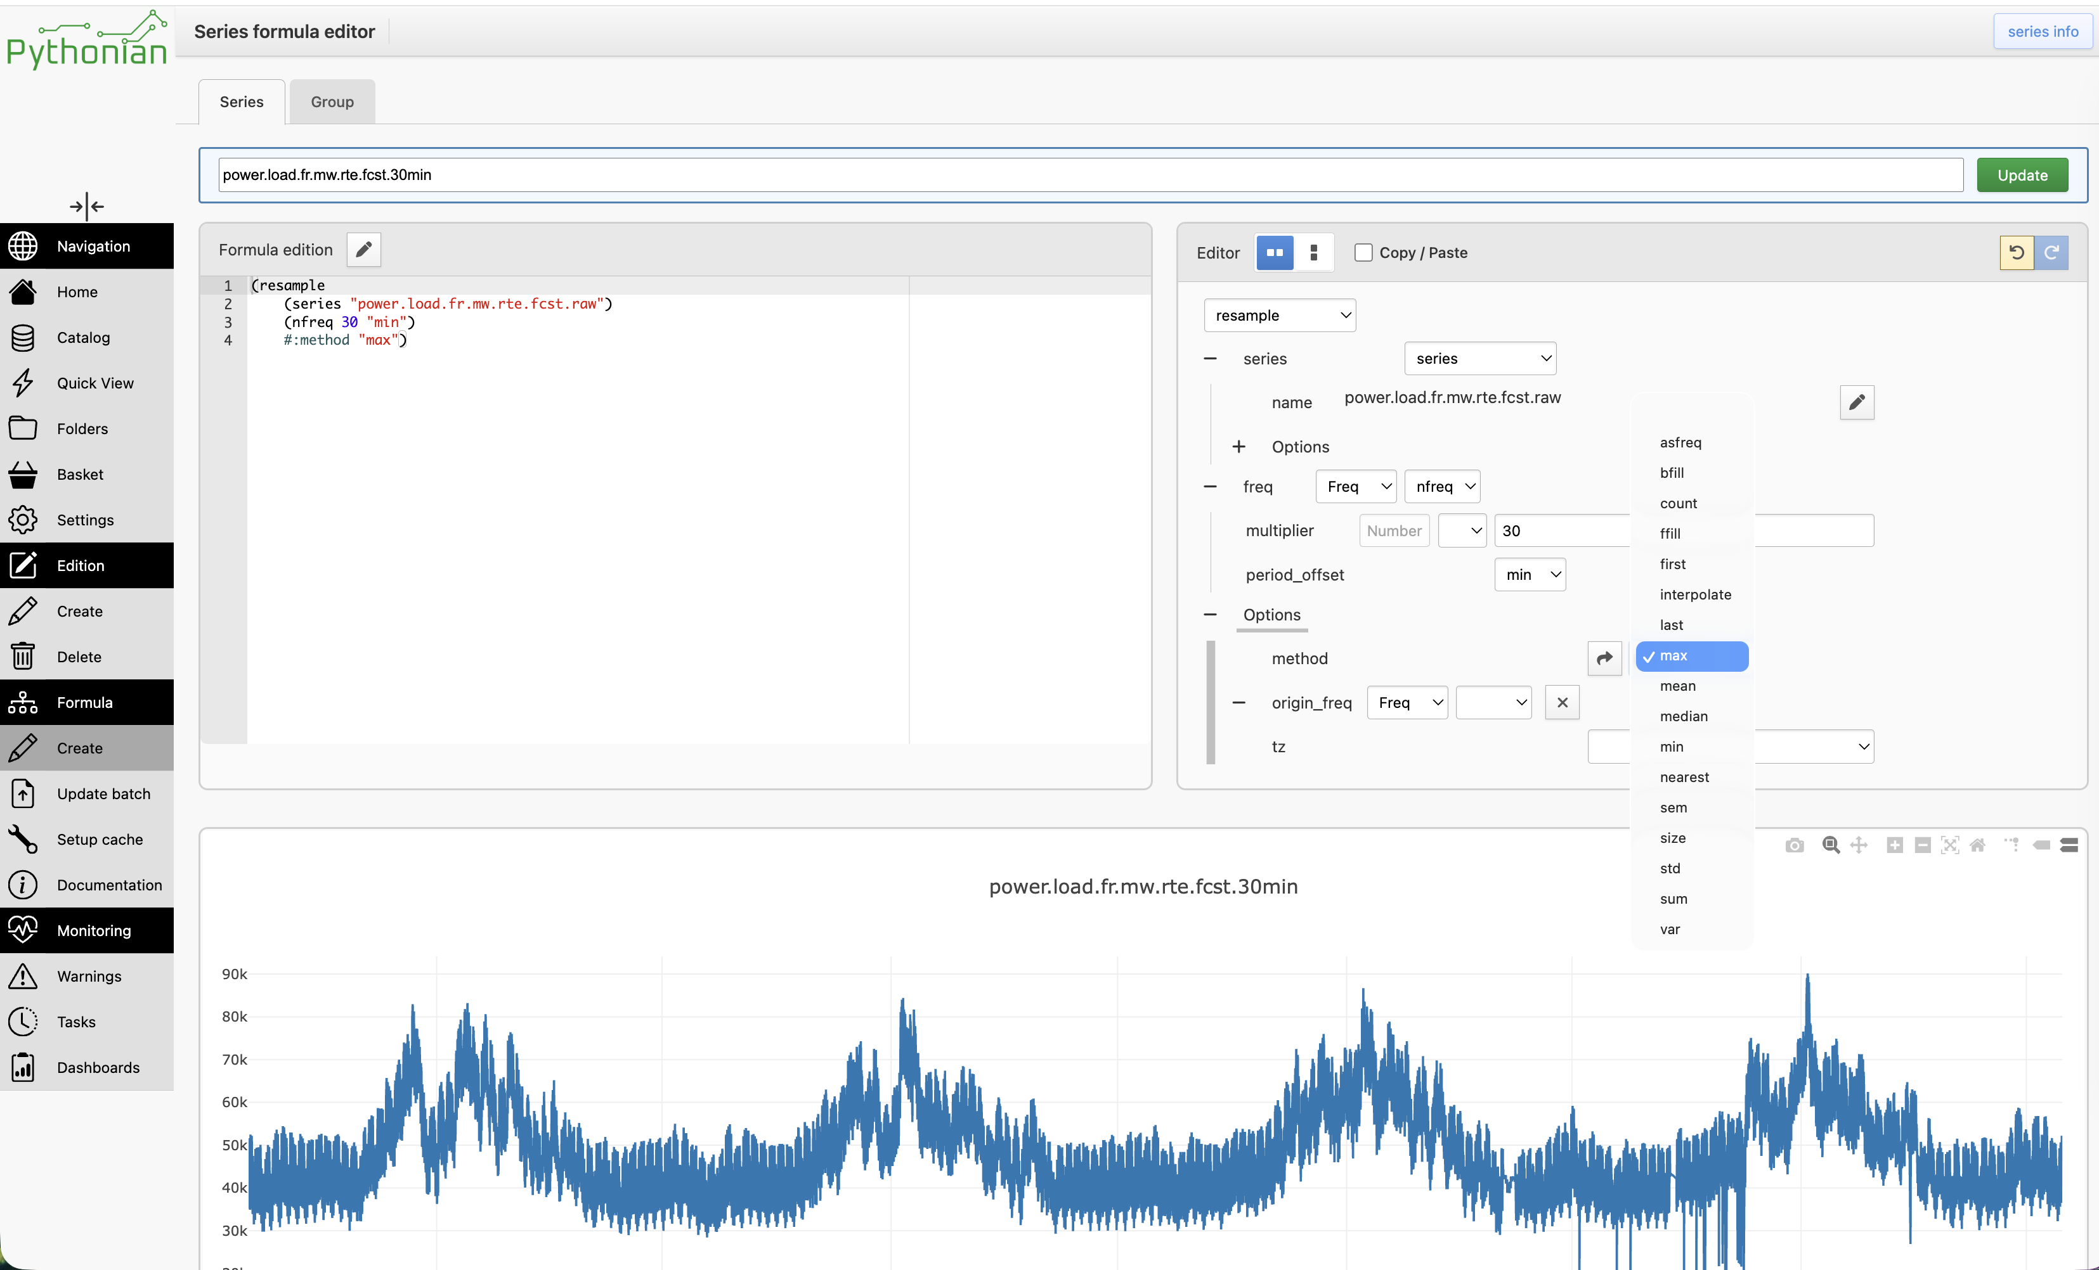Remove the origin_freq option with X
Viewport: 2099px width, 1270px height.
(x=1563, y=702)
